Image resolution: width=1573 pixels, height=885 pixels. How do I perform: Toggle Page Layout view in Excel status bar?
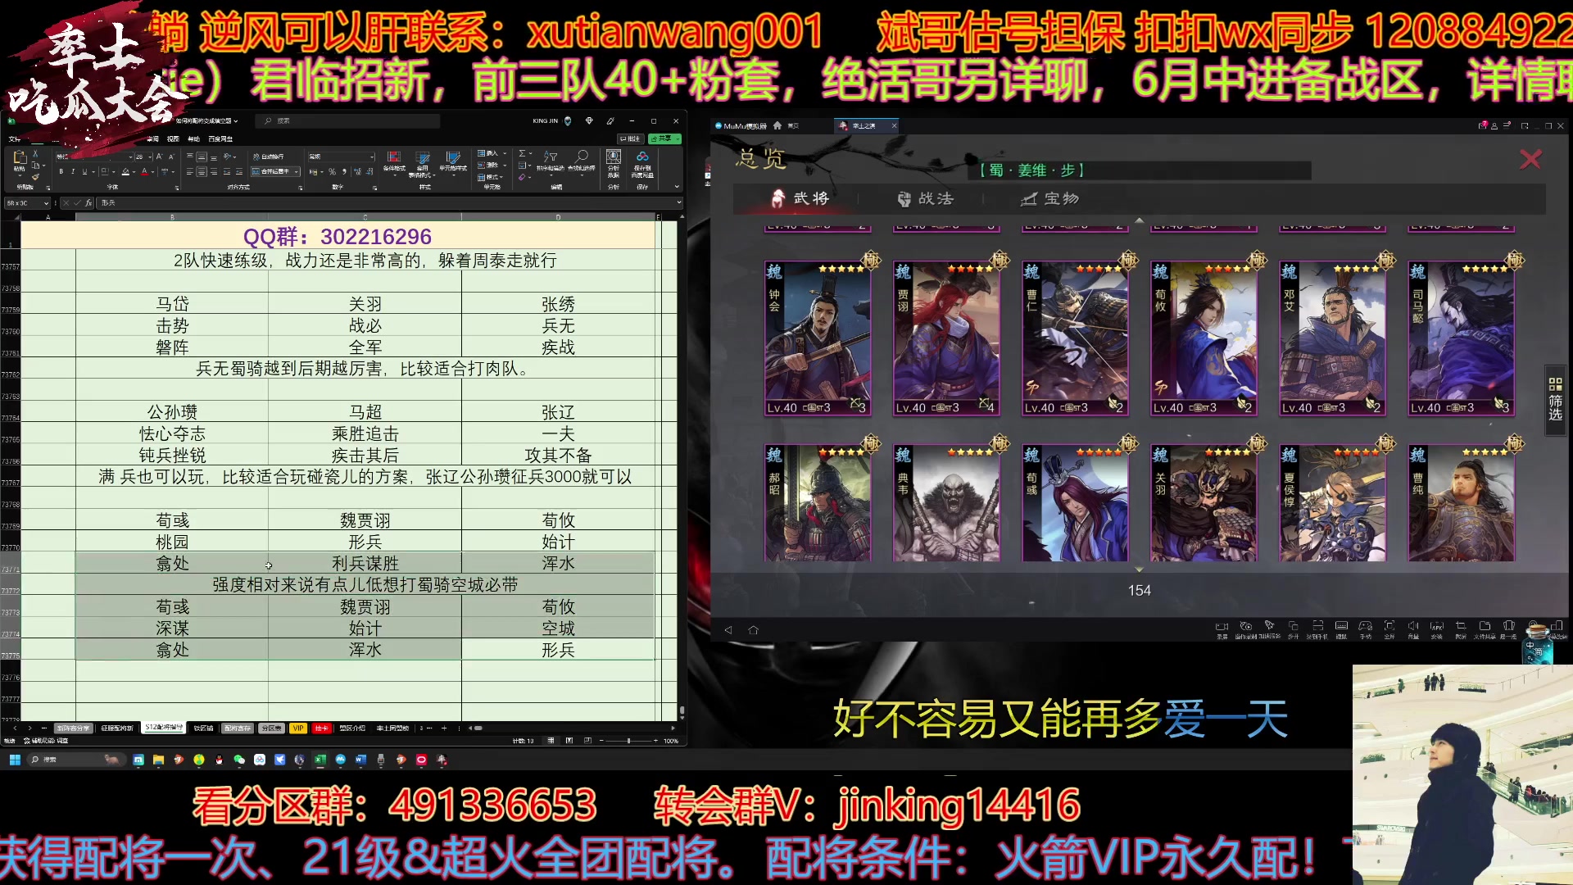pos(569,740)
